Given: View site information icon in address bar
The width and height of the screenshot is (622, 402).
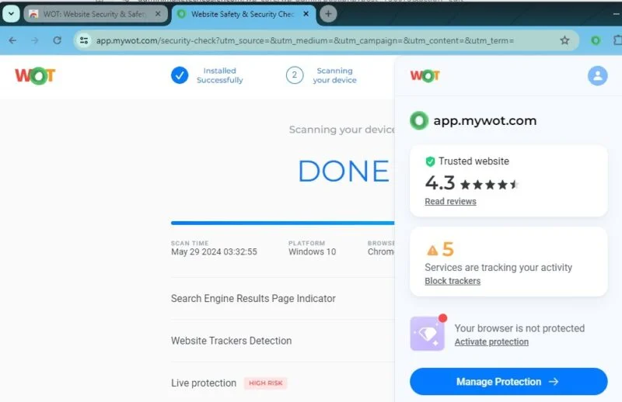Looking at the screenshot, I should coord(84,40).
